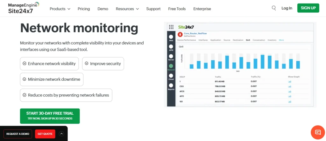Select Reduce costs by preventing network failures chip
Screen dimensions: 326x141
tap(66, 95)
